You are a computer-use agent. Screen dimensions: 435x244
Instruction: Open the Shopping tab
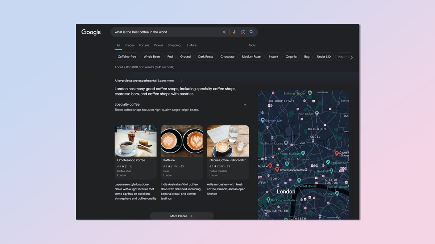coord(174,45)
